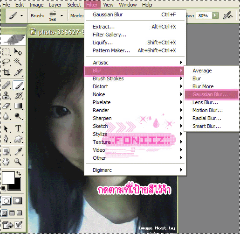Screen dimensions: 240x234
Task: Open the Edit menu
Action: point(20,5)
